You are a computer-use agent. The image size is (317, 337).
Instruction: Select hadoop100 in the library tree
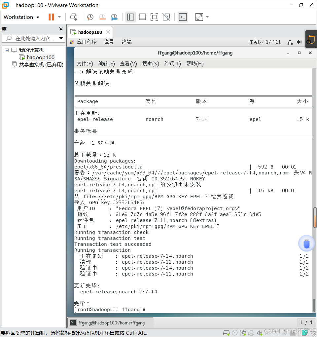(40, 57)
